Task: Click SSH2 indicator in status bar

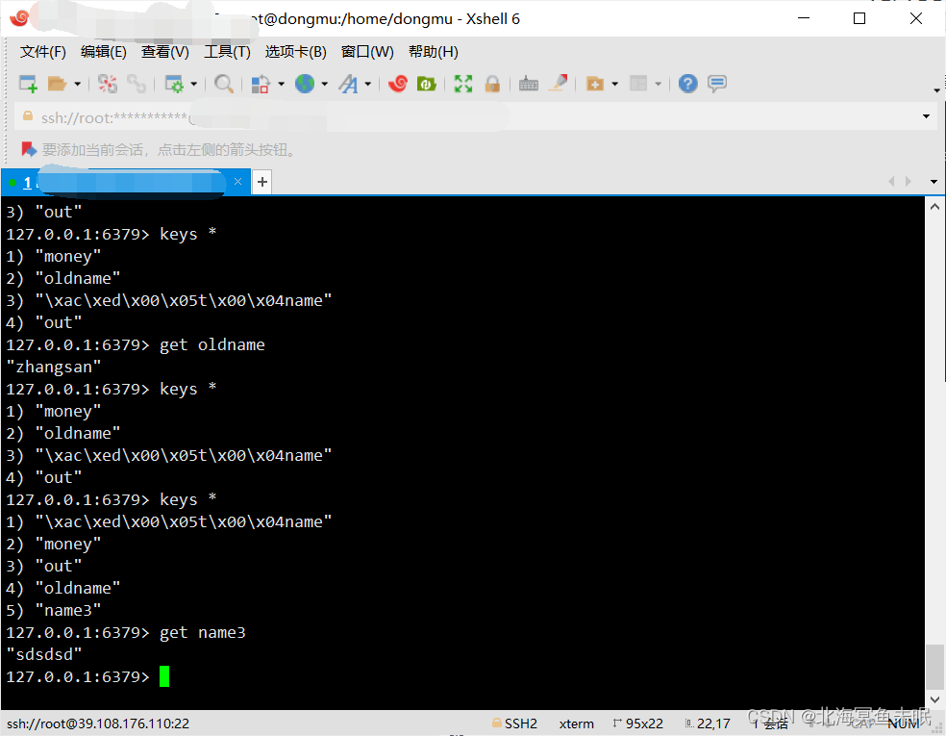Action: 514,723
